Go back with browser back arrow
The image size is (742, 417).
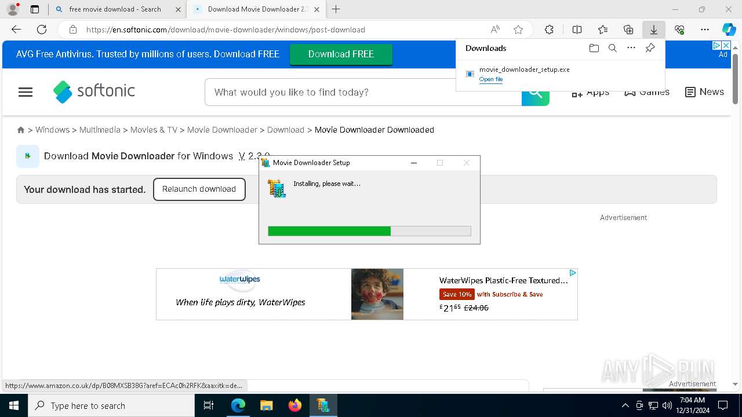(16, 30)
